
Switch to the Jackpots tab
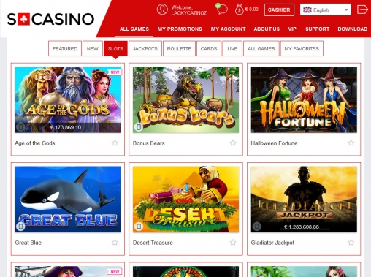point(145,49)
